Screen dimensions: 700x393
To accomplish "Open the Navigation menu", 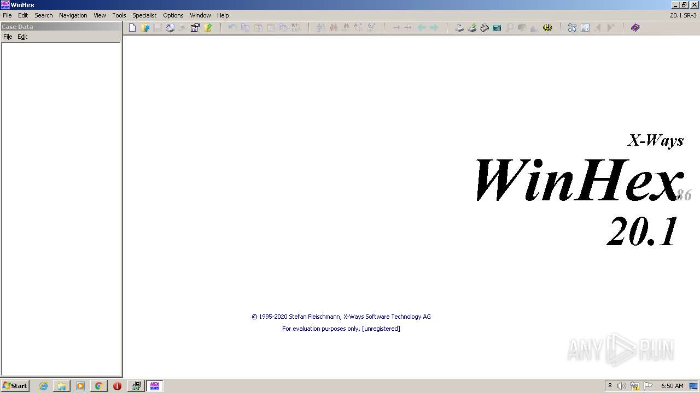I will point(73,15).
